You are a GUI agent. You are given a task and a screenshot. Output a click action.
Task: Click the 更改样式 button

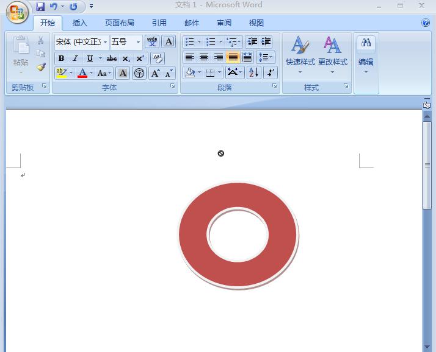coord(332,55)
